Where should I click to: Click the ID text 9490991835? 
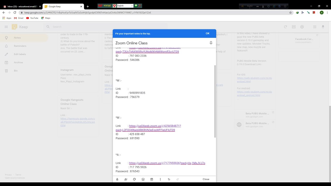pyautogui.click(x=137, y=93)
